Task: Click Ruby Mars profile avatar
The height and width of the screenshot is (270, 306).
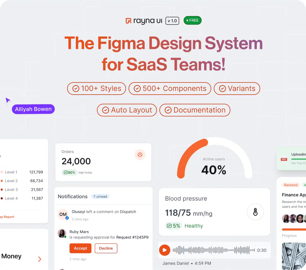Action: tap(62, 233)
